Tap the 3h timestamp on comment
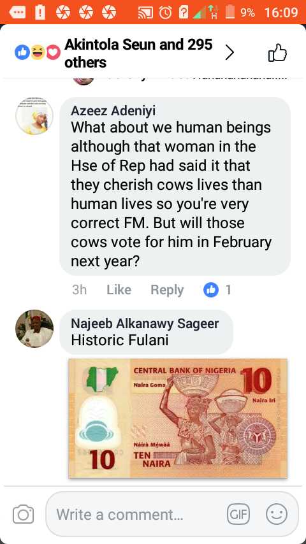The width and height of the screenshot is (306, 544). (x=79, y=290)
